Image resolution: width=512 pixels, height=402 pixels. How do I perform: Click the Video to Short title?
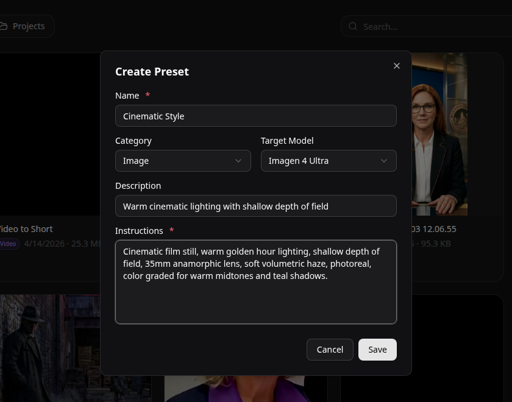[x=26, y=229]
